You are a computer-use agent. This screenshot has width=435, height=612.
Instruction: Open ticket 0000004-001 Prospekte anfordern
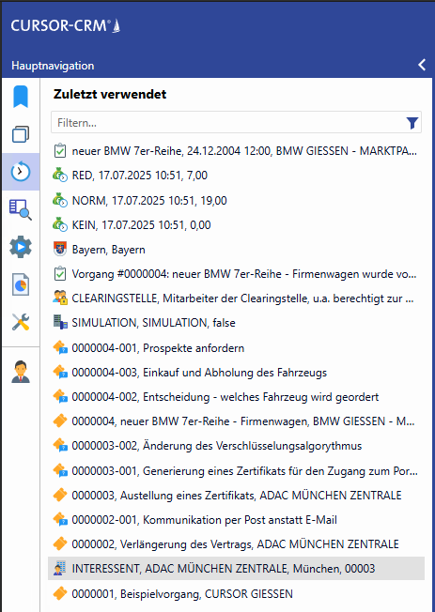pos(236,347)
